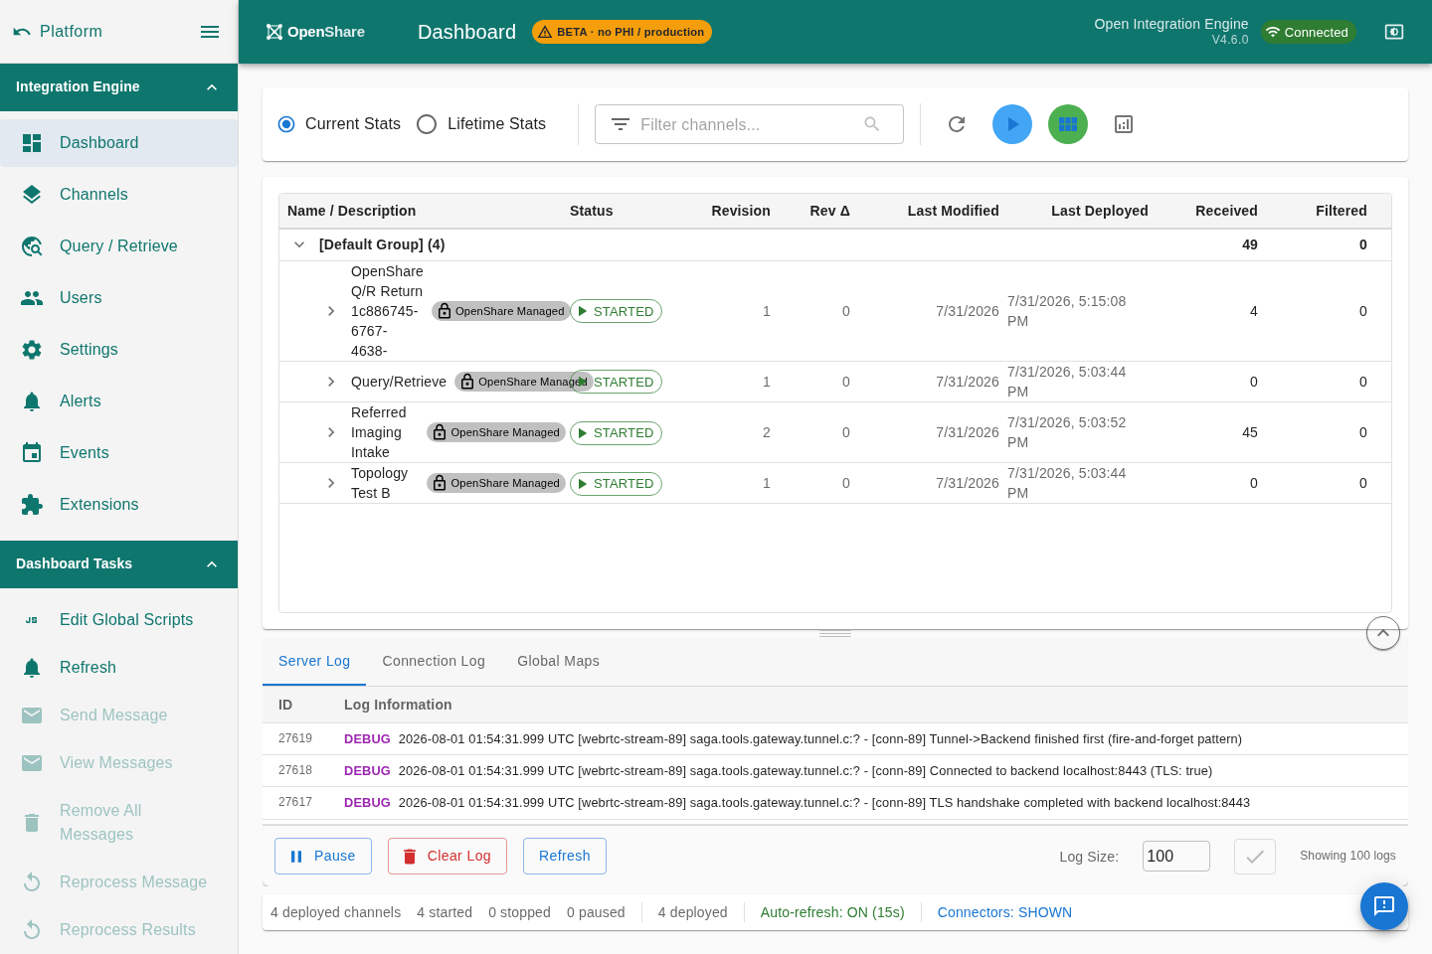Collapse the log panel with the up-arrow circle
The width and height of the screenshot is (1432, 954).
coord(1383,633)
